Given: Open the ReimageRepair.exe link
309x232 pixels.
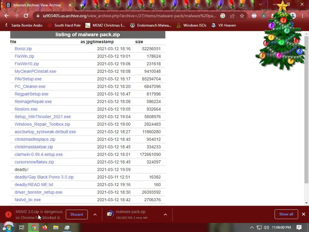Looking at the screenshot, I should (33, 101).
